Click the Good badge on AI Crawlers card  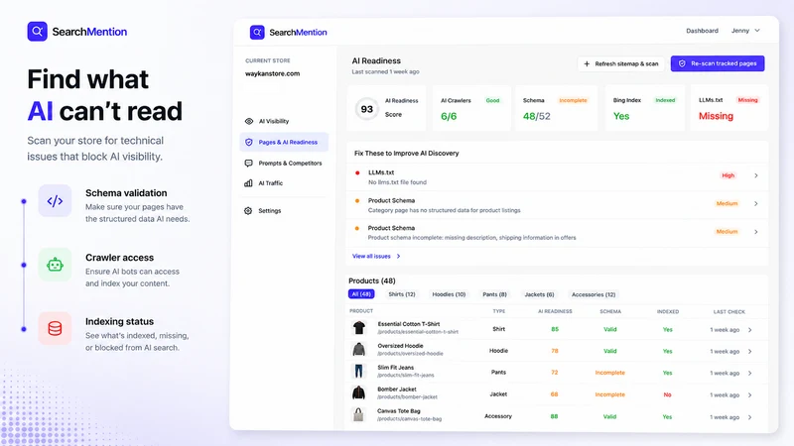492,101
